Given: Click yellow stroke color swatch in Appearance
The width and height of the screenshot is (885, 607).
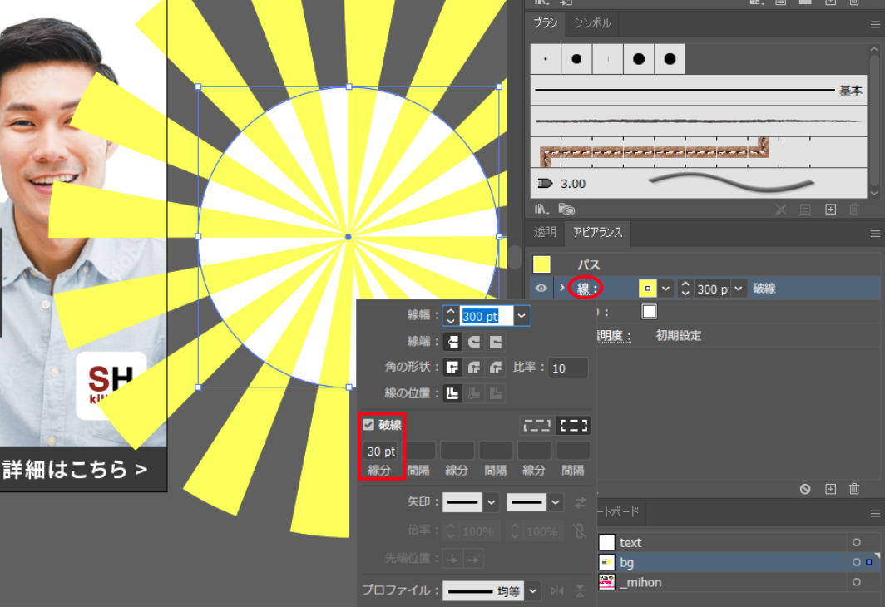Looking at the screenshot, I should [647, 289].
